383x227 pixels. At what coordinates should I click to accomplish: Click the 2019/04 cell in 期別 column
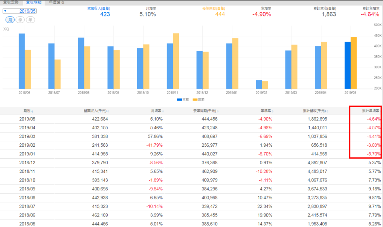(27, 128)
